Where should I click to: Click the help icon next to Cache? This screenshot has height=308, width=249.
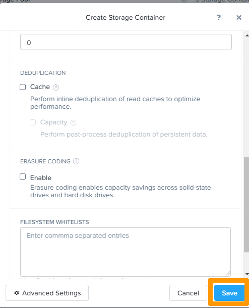point(56,87)
